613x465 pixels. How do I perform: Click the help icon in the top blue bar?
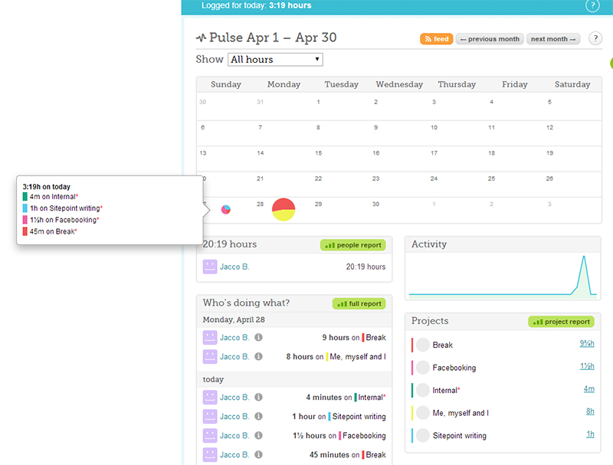[592, 6]
